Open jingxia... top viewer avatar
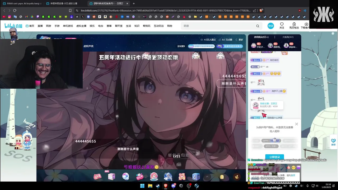 [286, 45]
